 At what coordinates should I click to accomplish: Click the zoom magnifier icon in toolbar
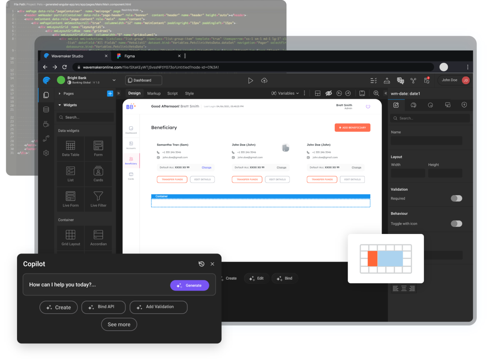[376, 93]
